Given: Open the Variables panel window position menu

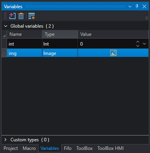Looking at the screenshot, I should click(x=130, y=7).
